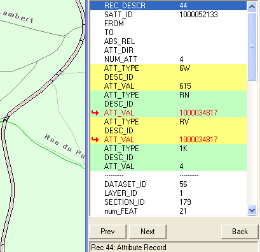
Task: Select the highlighted REC_DESCR row
Action: 168,6
